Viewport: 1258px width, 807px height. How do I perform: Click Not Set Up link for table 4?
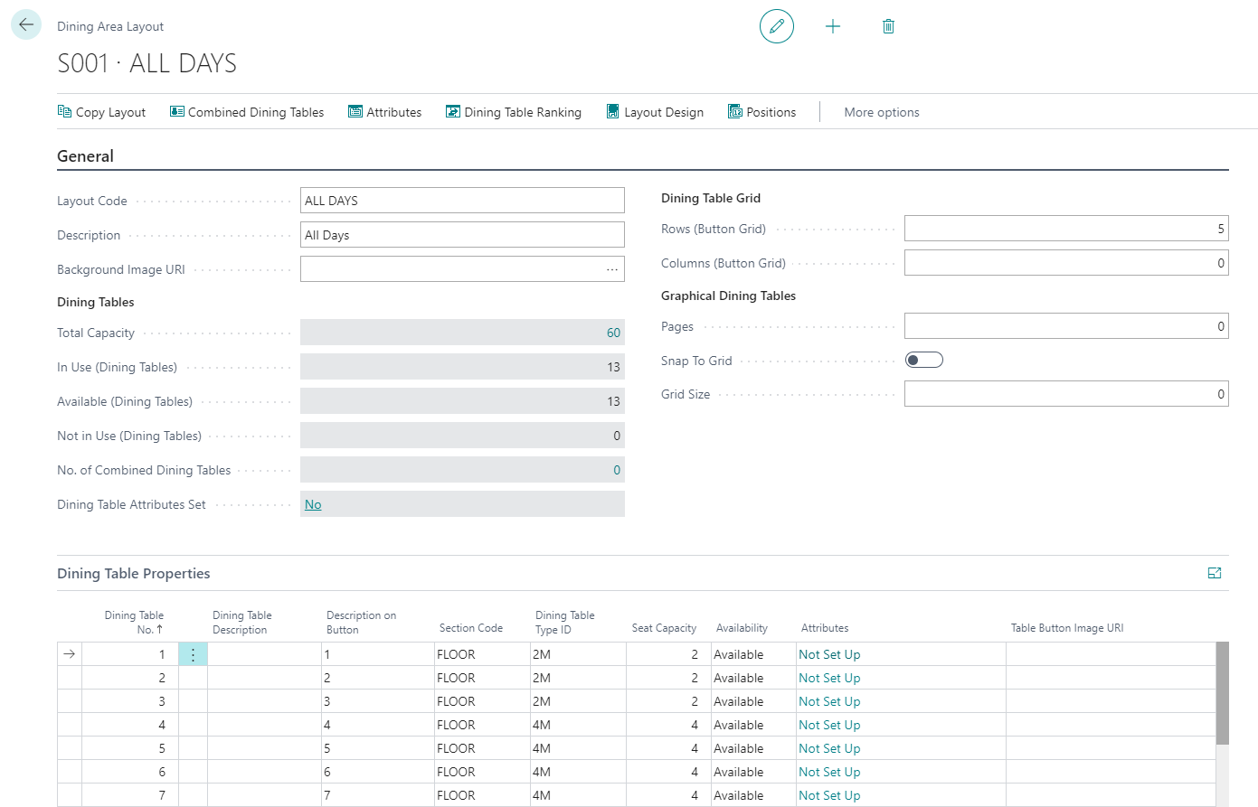tap(829, 725)
